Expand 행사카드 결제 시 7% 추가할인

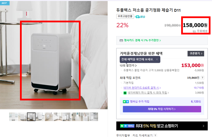coord(142,40)
